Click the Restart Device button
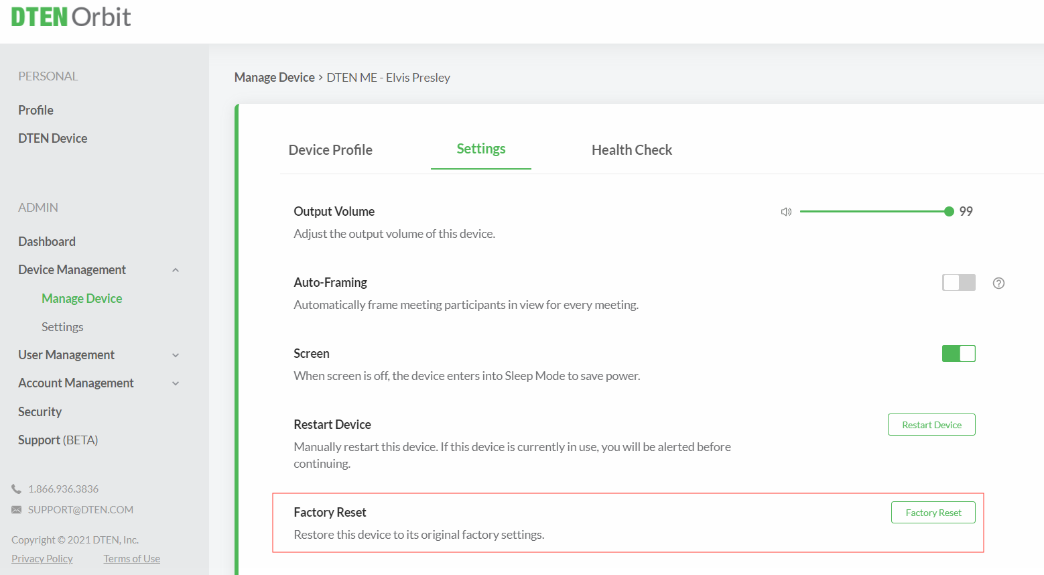 (931, 425)
